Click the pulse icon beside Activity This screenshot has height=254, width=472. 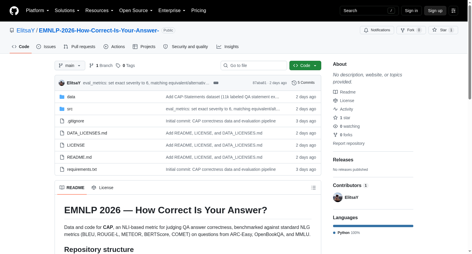[335, 109]
